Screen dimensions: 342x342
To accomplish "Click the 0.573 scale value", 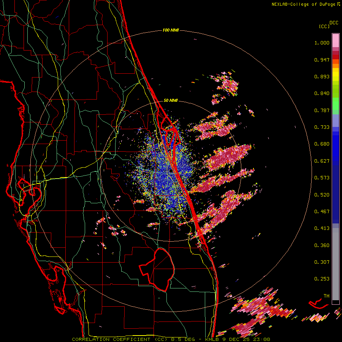I will click(x=322, y=178).
